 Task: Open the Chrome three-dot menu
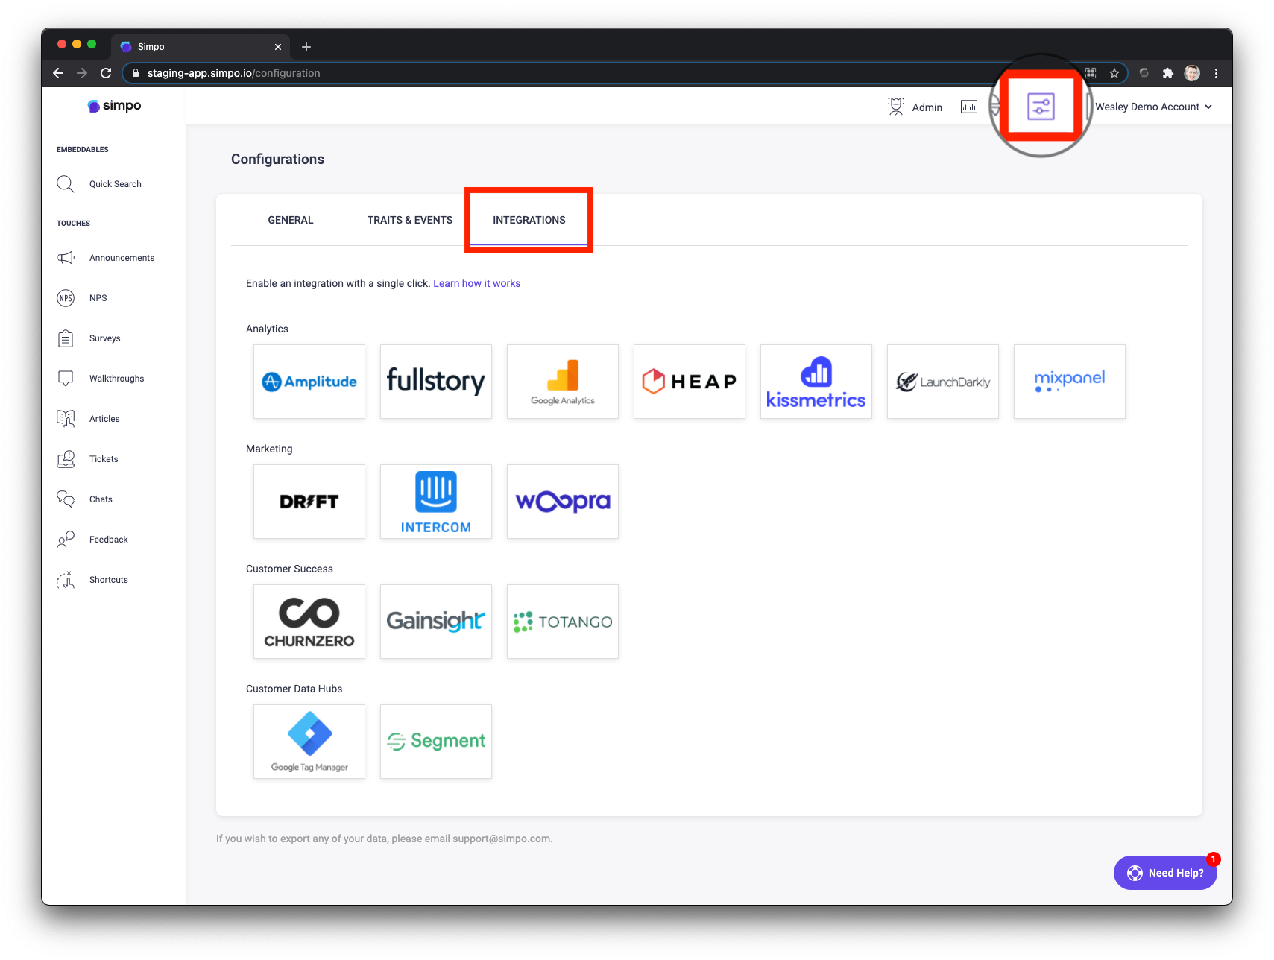click(1216, 73)
